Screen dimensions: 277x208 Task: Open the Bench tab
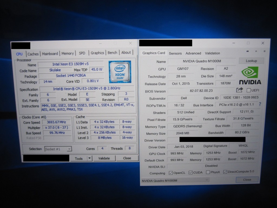[x=112, y=53]
